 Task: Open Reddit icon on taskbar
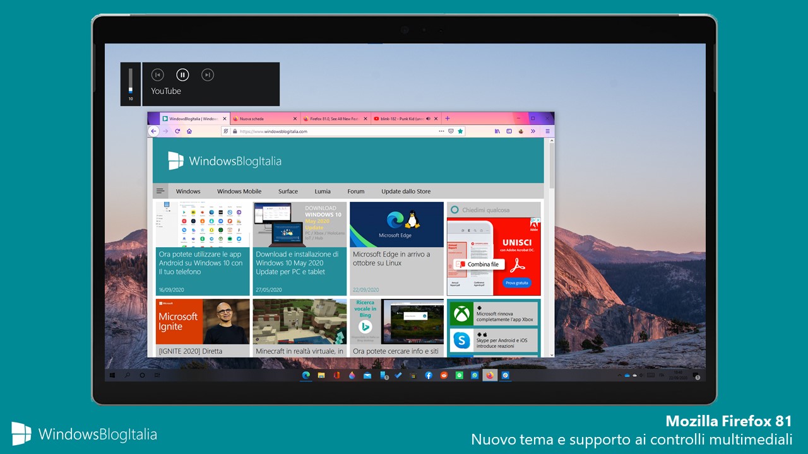444,375
